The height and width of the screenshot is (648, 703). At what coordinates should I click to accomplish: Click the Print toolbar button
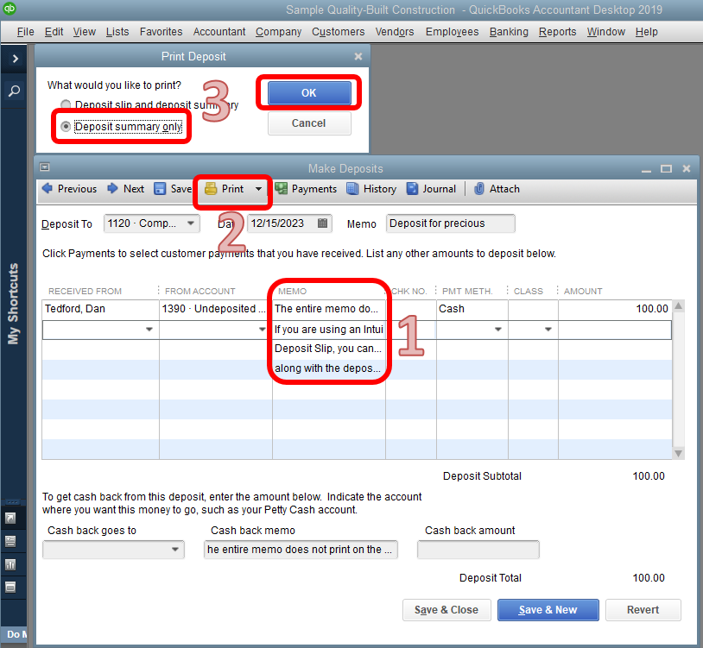point(225,189)
